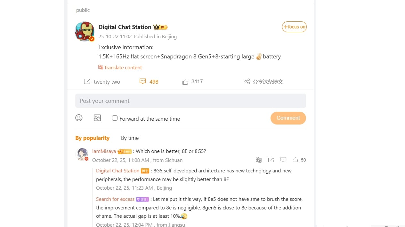Check 'Forward at the same time' box
405x227 pixels.
coord(115,118)
